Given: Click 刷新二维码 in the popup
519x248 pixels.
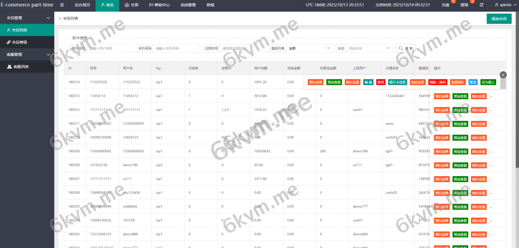Looking at the screenshot, I should pyautogui.click(x=437, y=82).
